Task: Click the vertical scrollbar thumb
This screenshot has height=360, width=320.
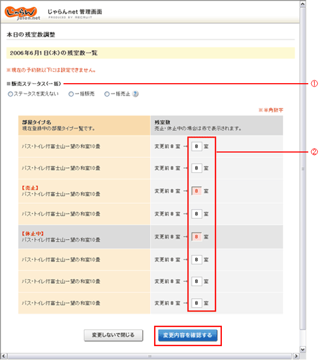Action: point(303,168)
